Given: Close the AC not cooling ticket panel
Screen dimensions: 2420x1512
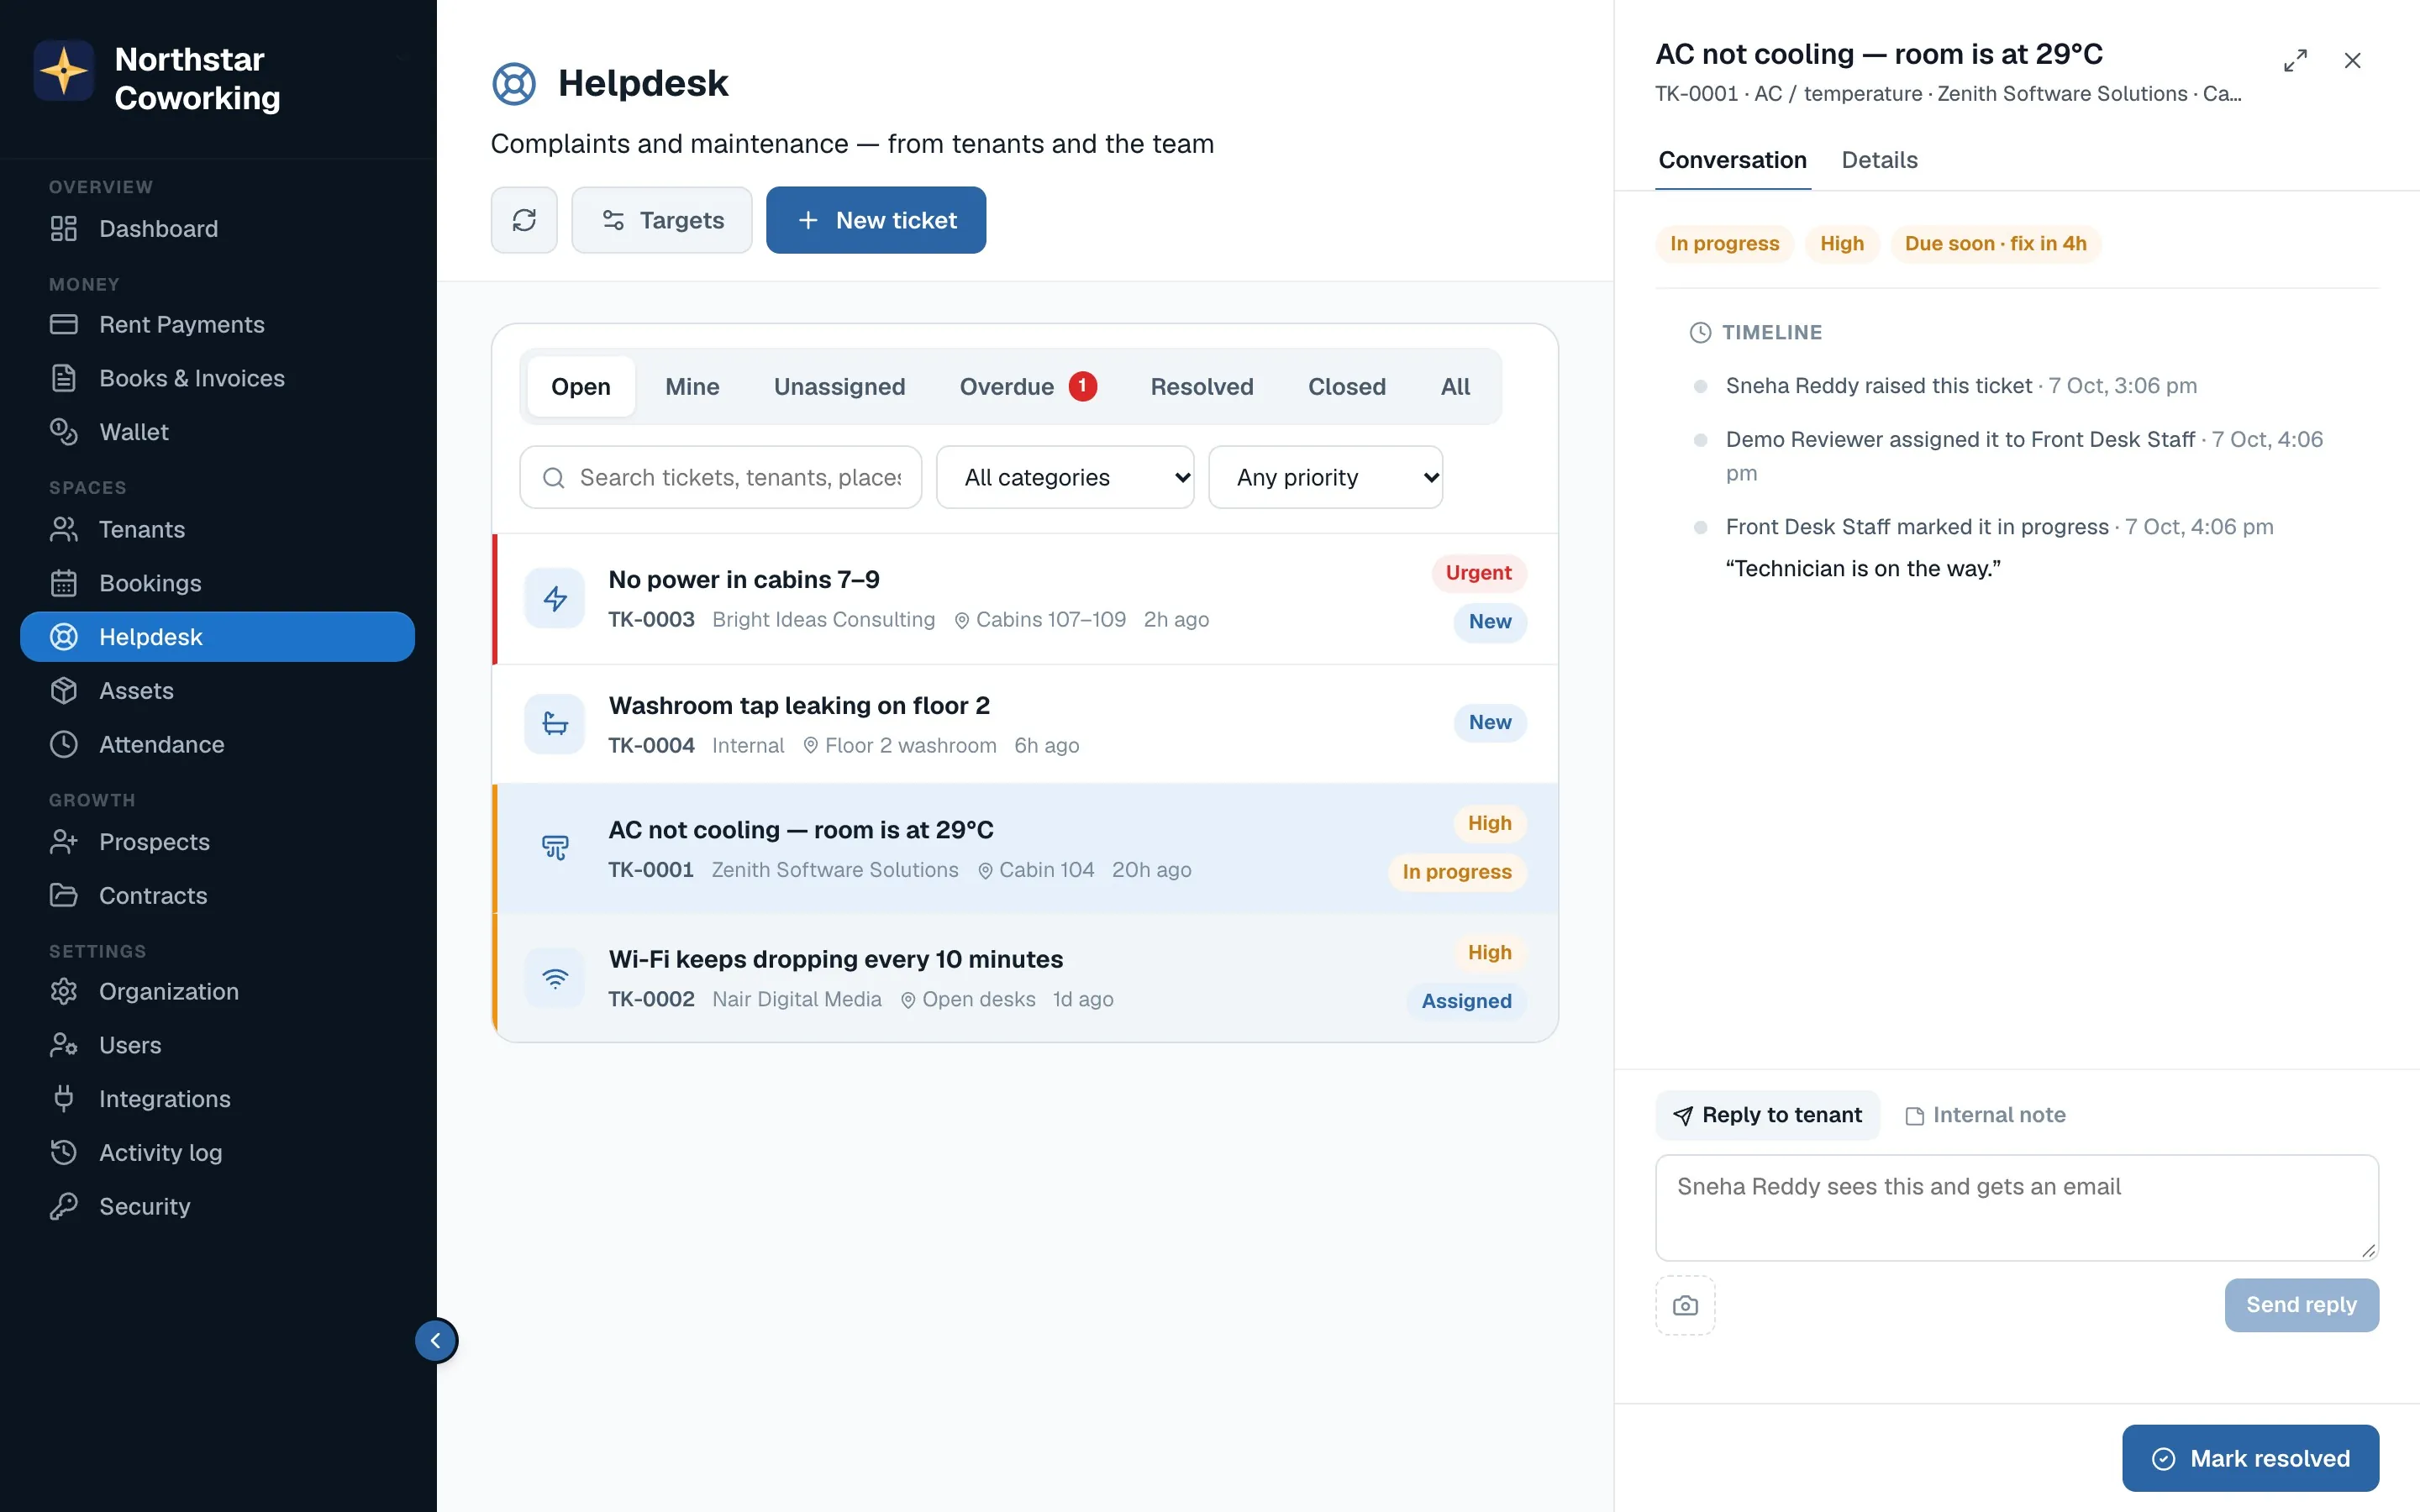Looking at the screenshot, I should [2353, 61].
